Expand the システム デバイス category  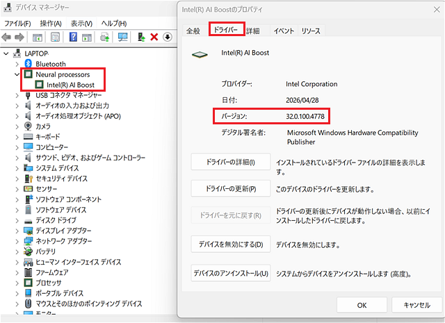point(17,168)
